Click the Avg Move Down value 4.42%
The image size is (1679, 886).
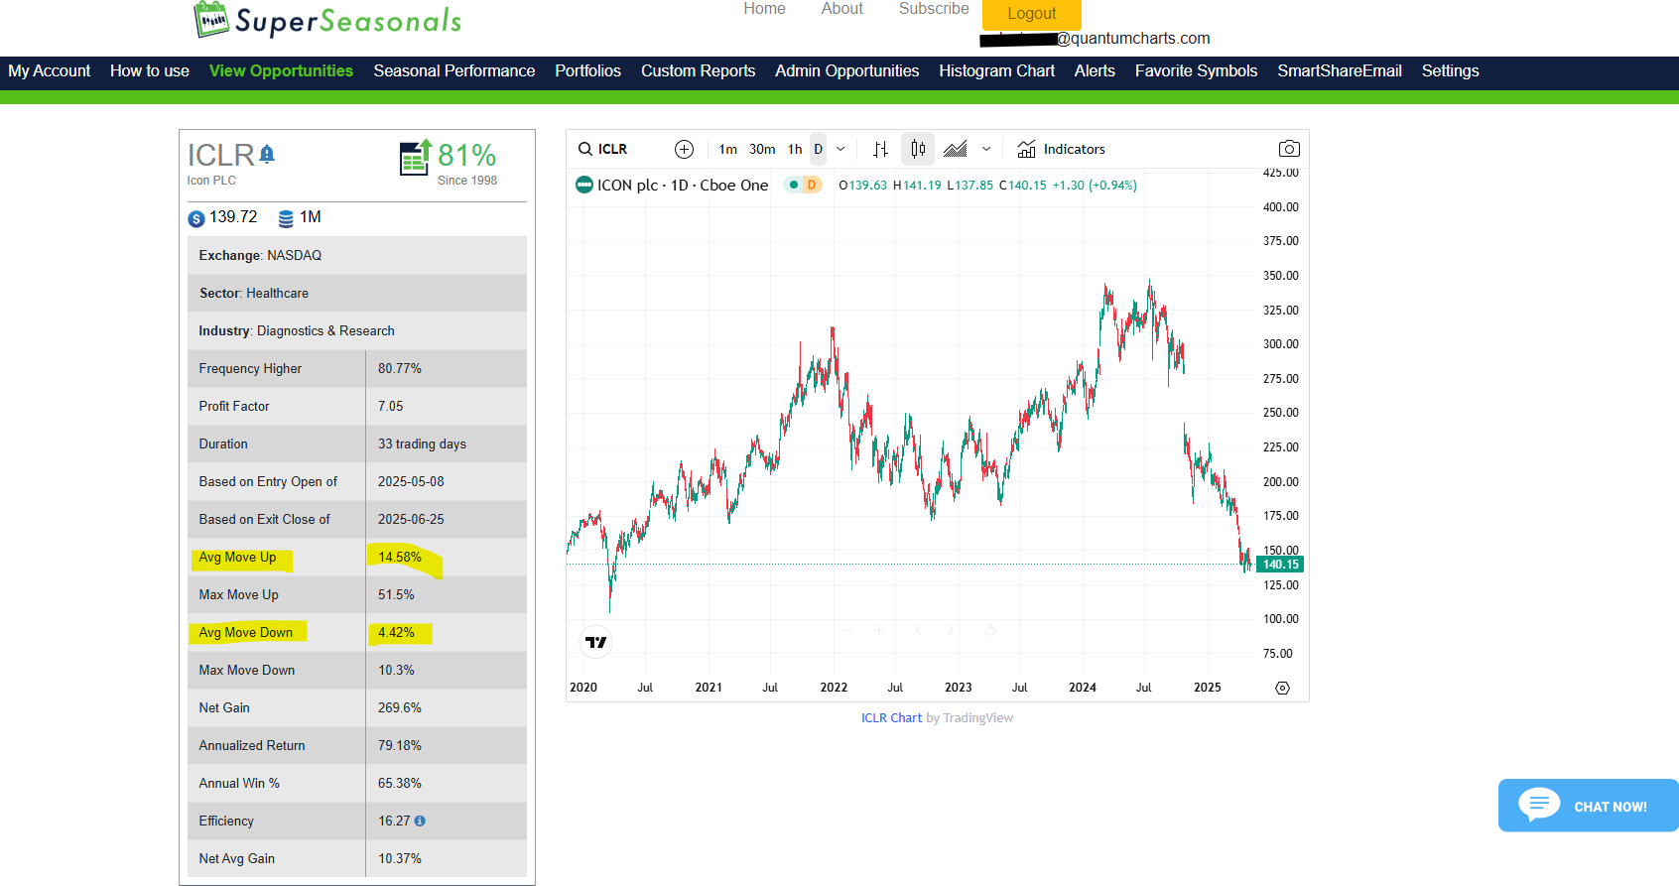(x=396, y=632)
